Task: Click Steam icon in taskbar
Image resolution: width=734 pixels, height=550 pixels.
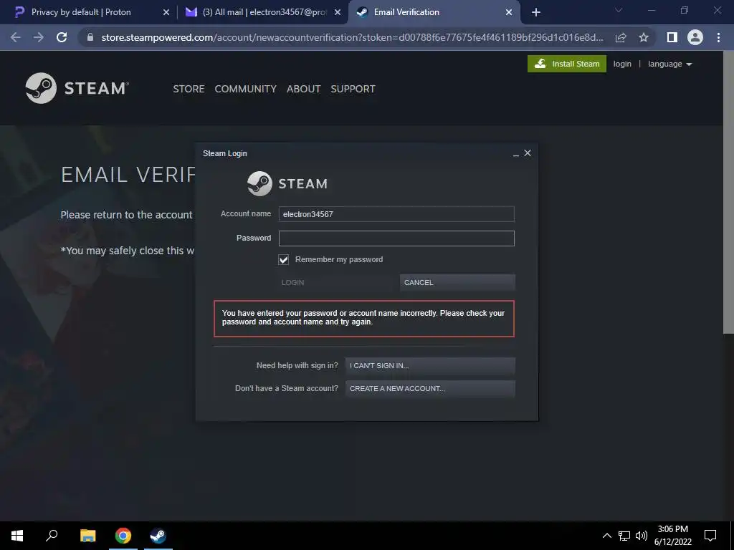Action: click(158, 536)
